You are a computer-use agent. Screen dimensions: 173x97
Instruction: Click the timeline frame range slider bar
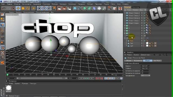[42, 78]
